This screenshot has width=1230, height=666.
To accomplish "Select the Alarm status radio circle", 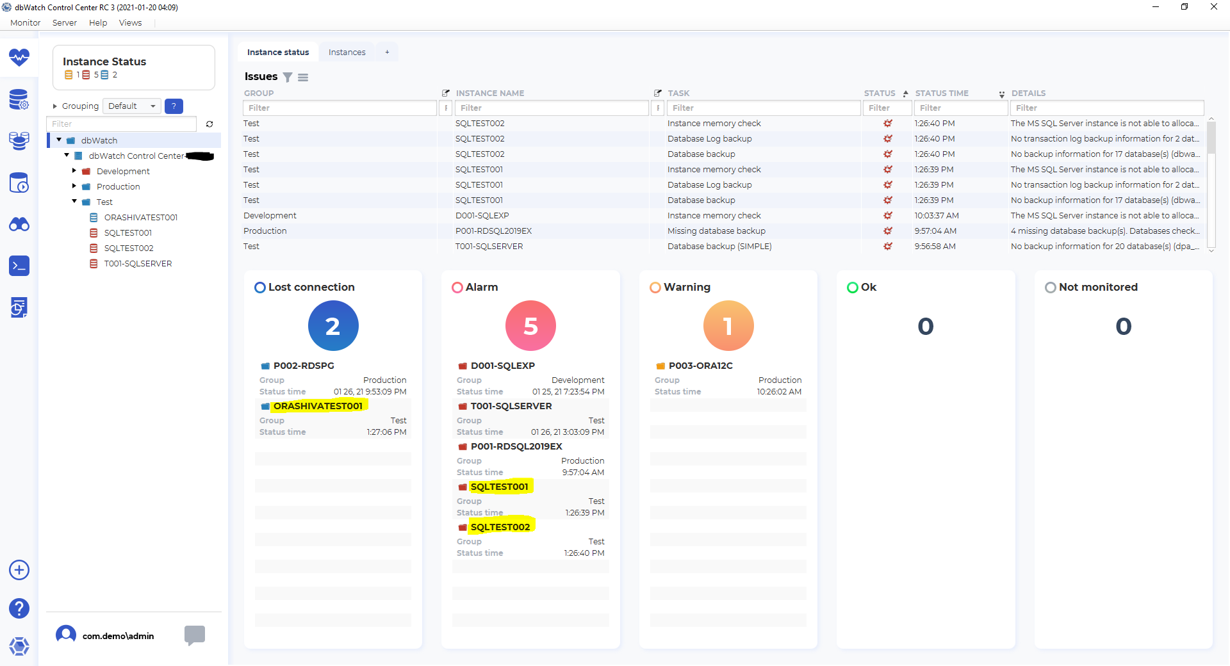I will tap(457, 288).
